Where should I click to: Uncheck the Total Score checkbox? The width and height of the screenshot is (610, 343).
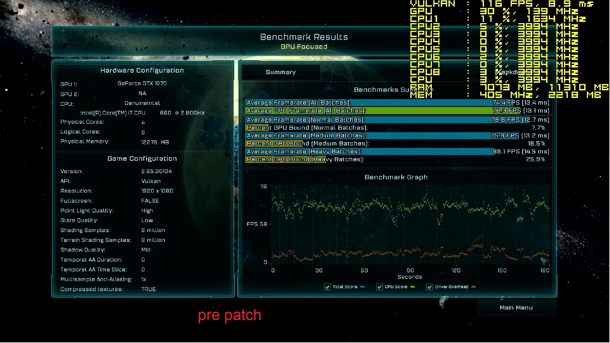pos(327,287)
